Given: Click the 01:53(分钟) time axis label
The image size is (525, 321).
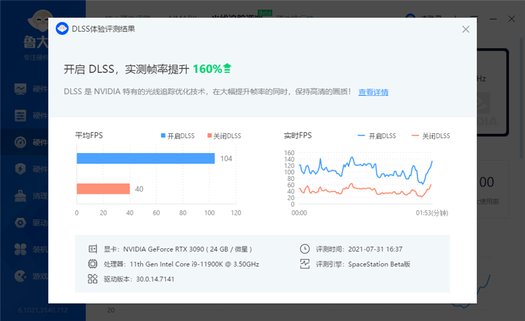Looking at the screenshot, I should pos(432,213).
